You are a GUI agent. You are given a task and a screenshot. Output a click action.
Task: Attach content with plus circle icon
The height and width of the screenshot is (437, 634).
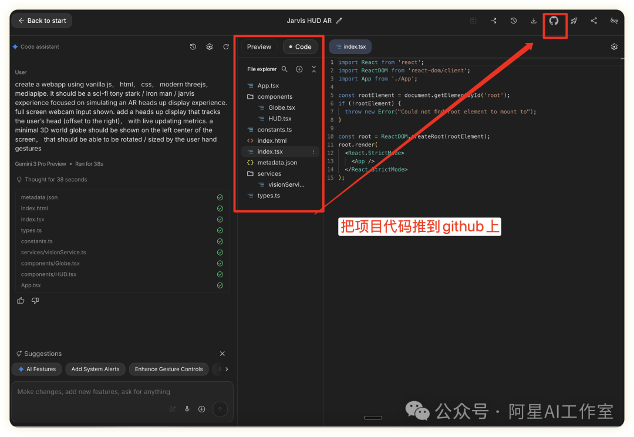(x=202, y=409)
